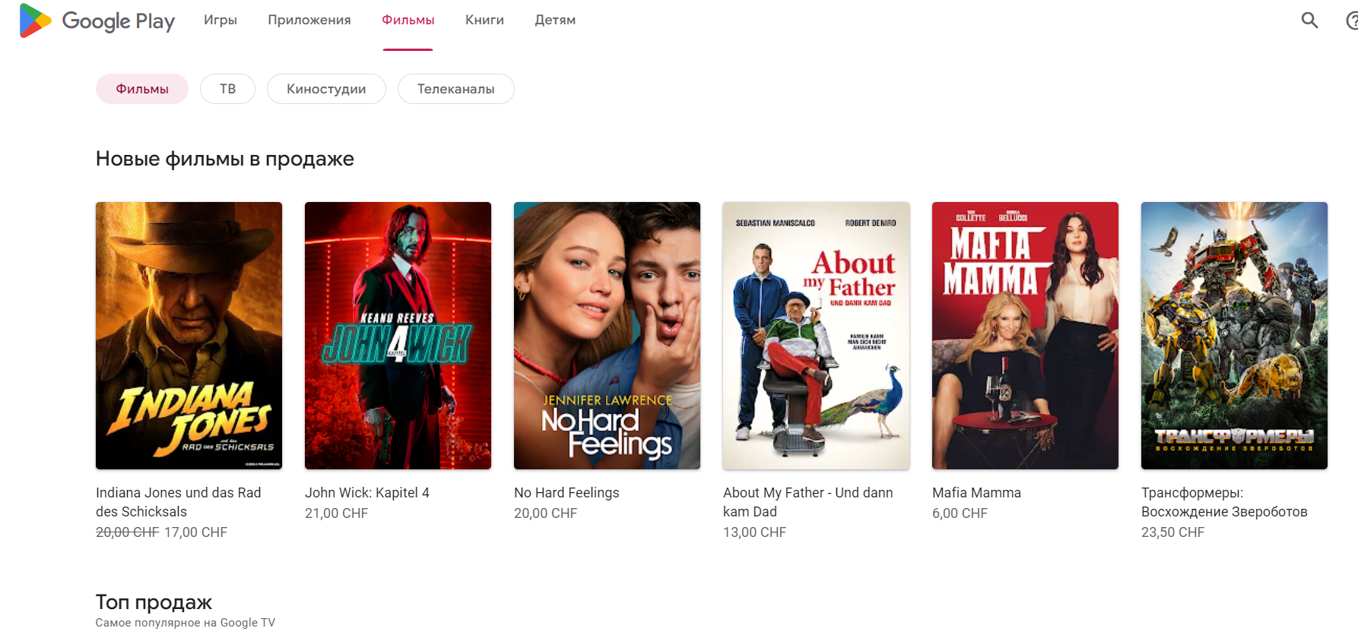Click title Indiana Jones und das Rad des Schicksals
The width and height of the screenshot is (1358, 644).
tap(179, 502)
